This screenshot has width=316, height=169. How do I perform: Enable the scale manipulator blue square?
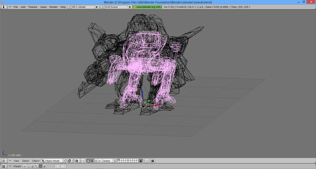100,161
